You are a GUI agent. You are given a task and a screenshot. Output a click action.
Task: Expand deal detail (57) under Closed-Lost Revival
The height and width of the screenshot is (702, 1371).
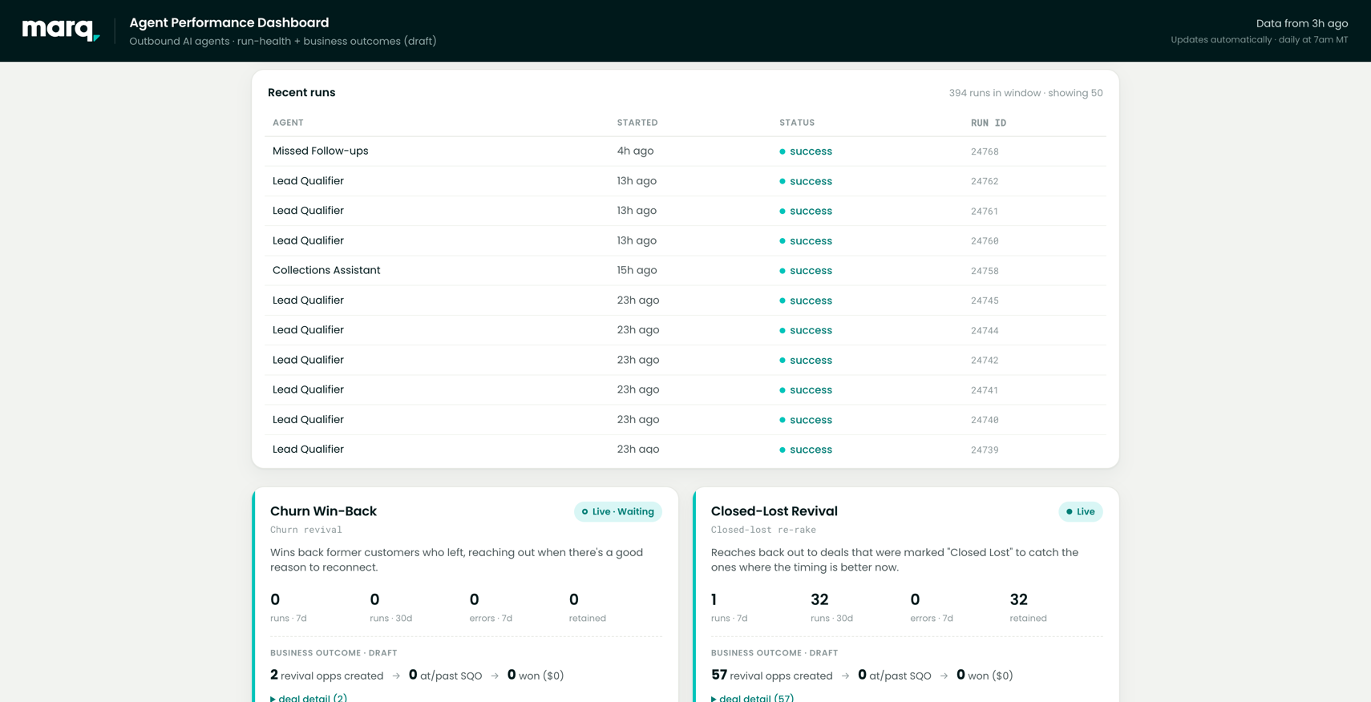753,697
